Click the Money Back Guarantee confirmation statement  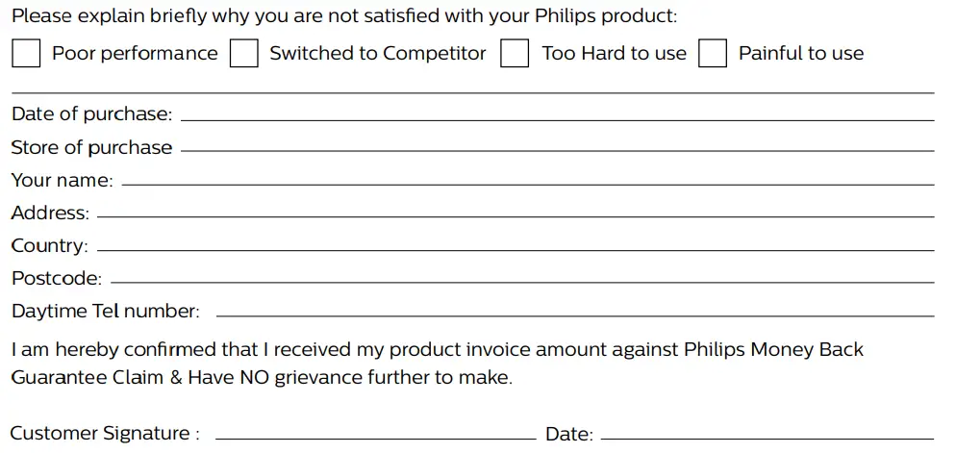click(437, 363)
